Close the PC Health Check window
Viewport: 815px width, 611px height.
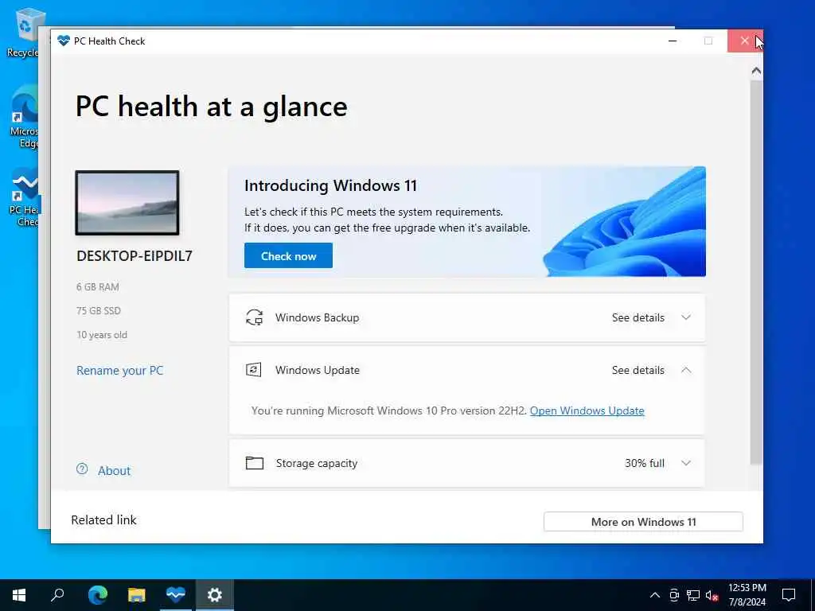(x=744, y=41)
